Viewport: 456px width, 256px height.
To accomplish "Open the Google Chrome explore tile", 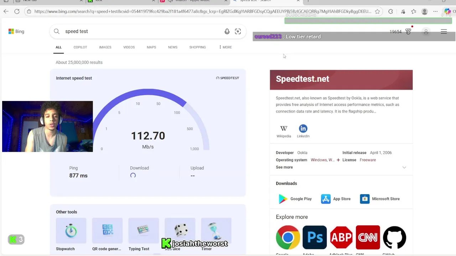I will coord(288,237).
